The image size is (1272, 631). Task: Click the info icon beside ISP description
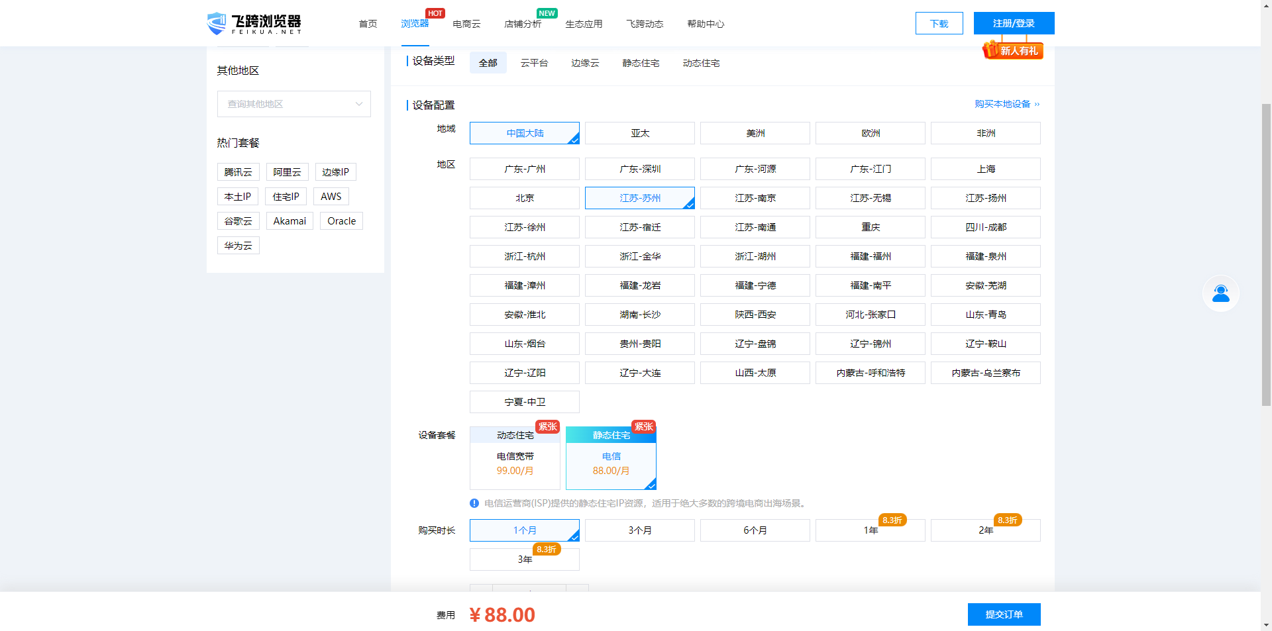(x=474, y=503)
